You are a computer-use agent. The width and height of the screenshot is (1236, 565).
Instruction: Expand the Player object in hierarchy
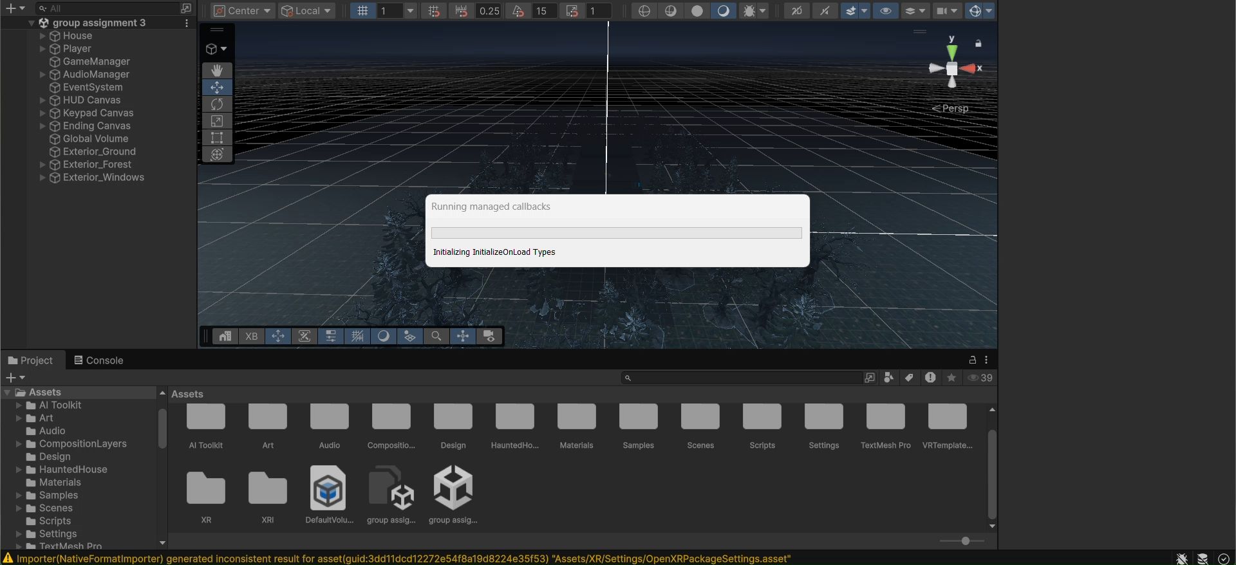(x=42, y=49)
